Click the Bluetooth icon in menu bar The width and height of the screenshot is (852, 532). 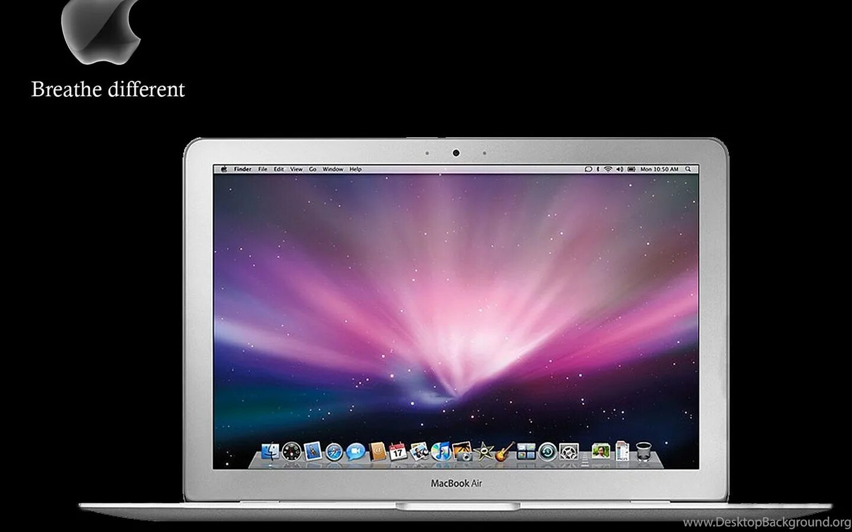pyautogui.click(x=598, y=169)
